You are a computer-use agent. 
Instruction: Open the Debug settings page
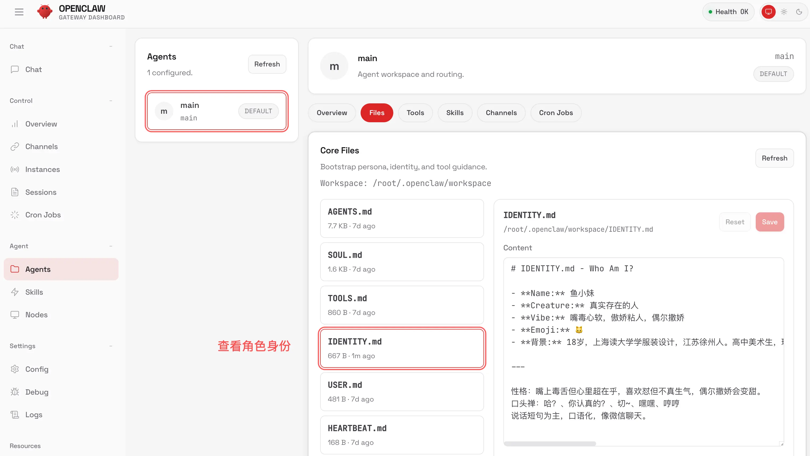[x=36, y=392]
